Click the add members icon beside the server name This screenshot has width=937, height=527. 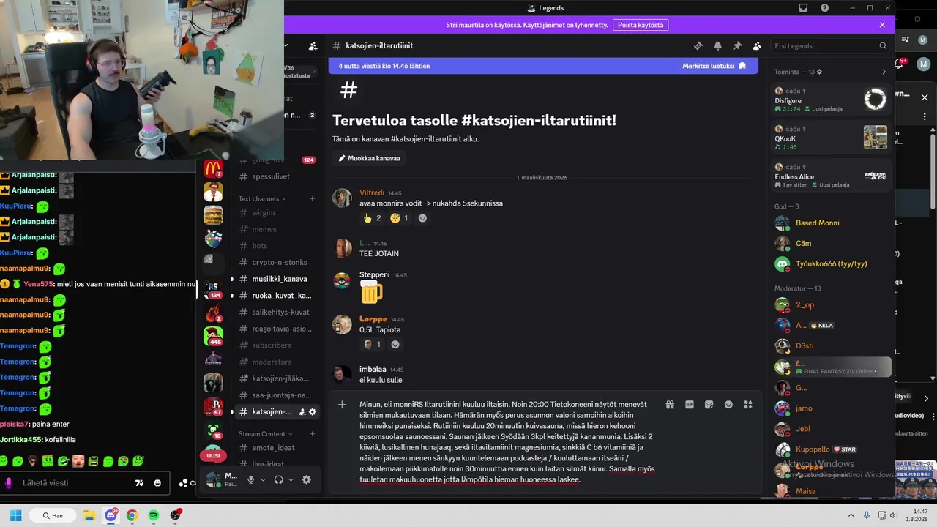(x=313, y=45)
